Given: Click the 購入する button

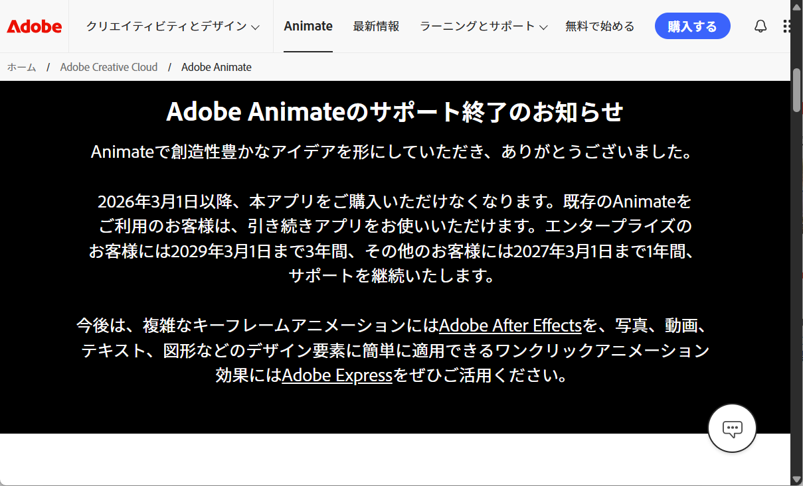Looking at the screenshot, I should 692,26.
